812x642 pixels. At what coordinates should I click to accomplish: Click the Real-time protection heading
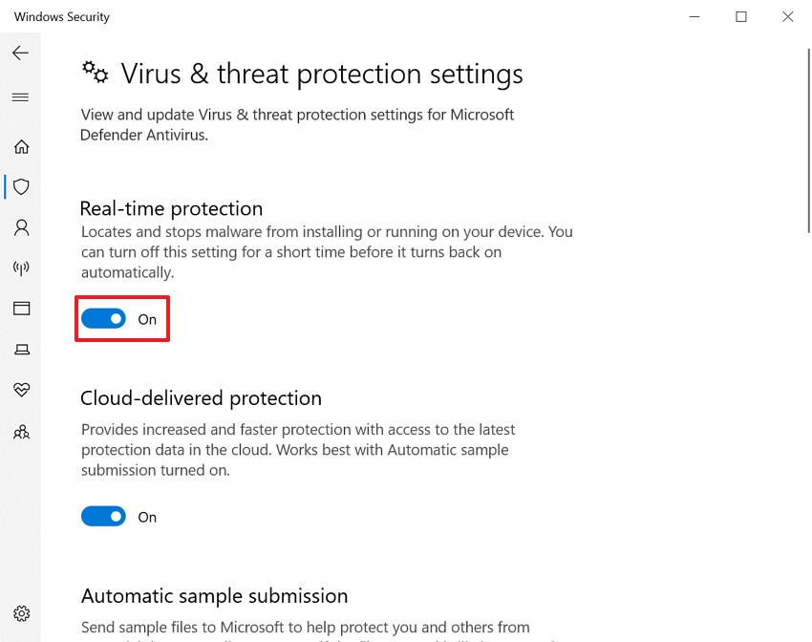point(171,208)
